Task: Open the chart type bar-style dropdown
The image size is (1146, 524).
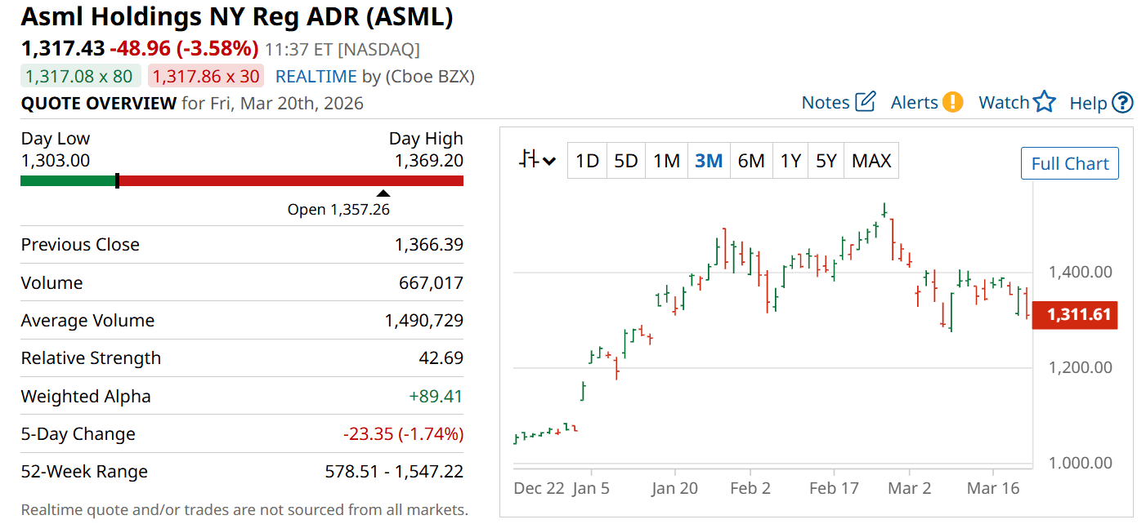Action: (537, 161)
